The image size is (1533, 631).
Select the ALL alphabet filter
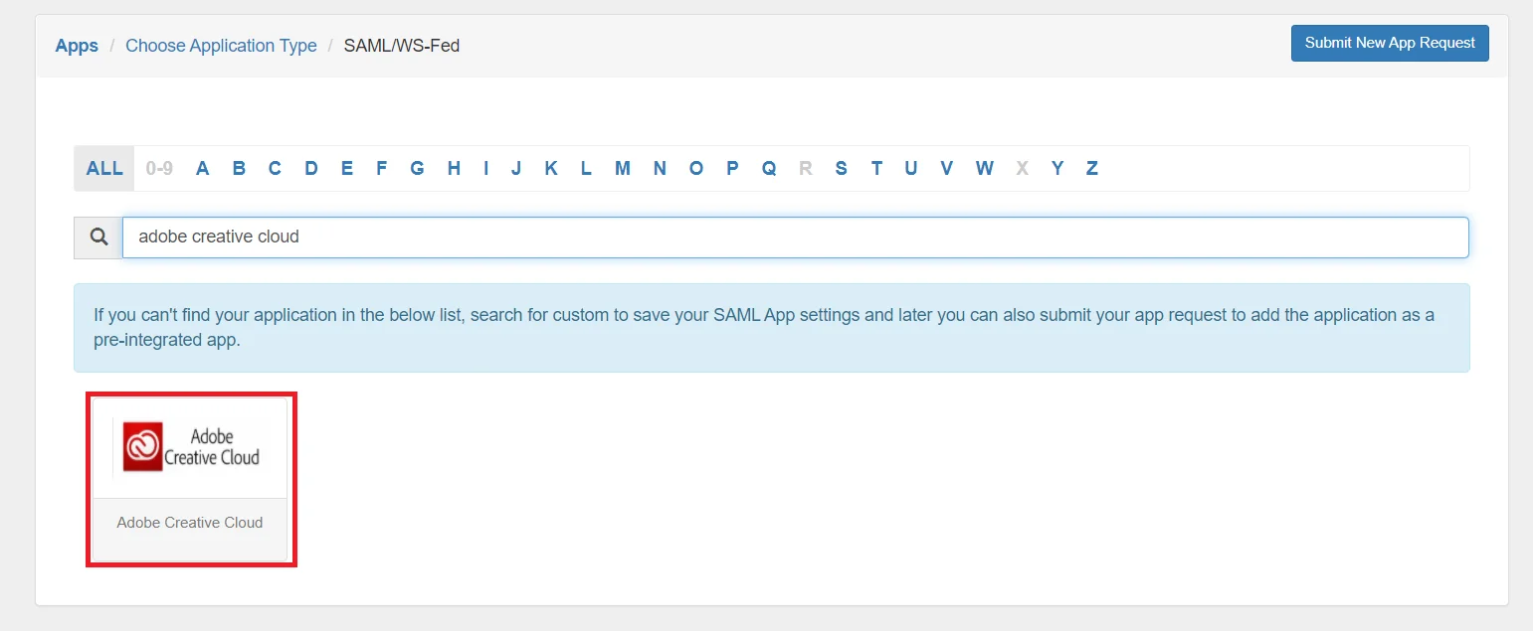[x=104, y=168]
